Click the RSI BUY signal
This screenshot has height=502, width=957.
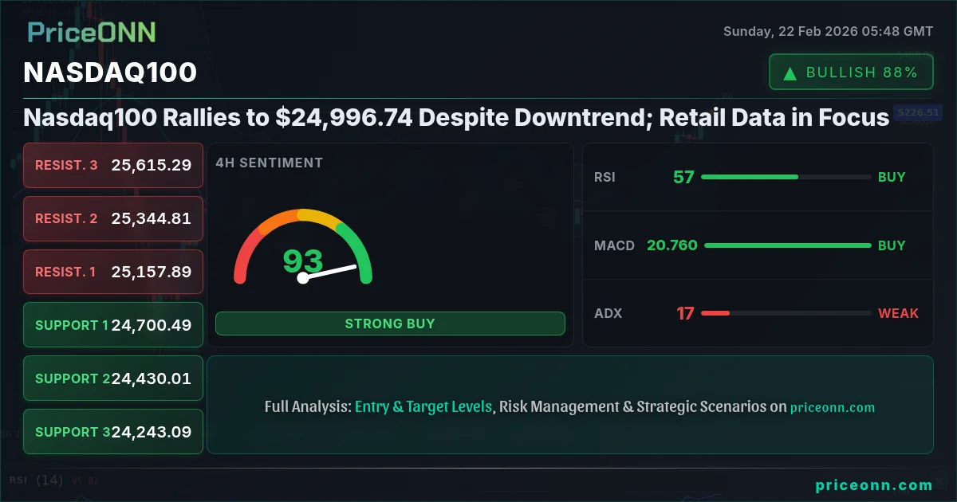[x=892, y=177]
